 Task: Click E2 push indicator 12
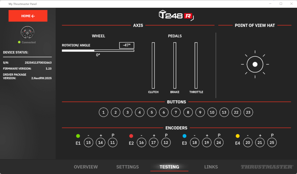point(166,143)
